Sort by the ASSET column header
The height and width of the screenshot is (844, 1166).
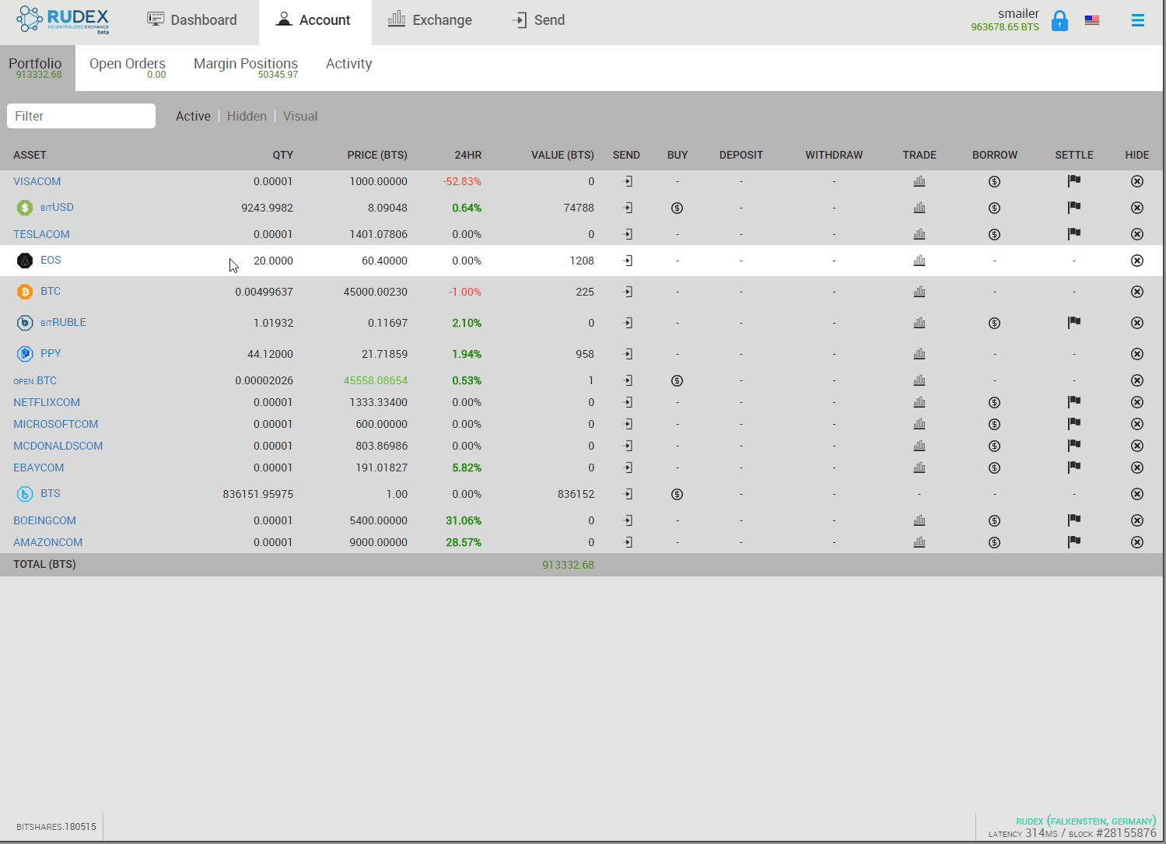(30, 155)
